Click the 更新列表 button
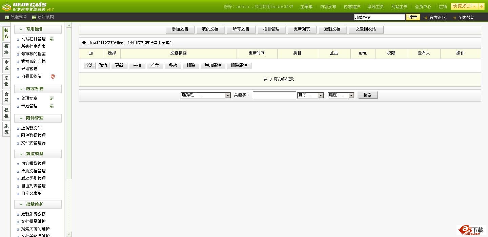 (302, 29)
